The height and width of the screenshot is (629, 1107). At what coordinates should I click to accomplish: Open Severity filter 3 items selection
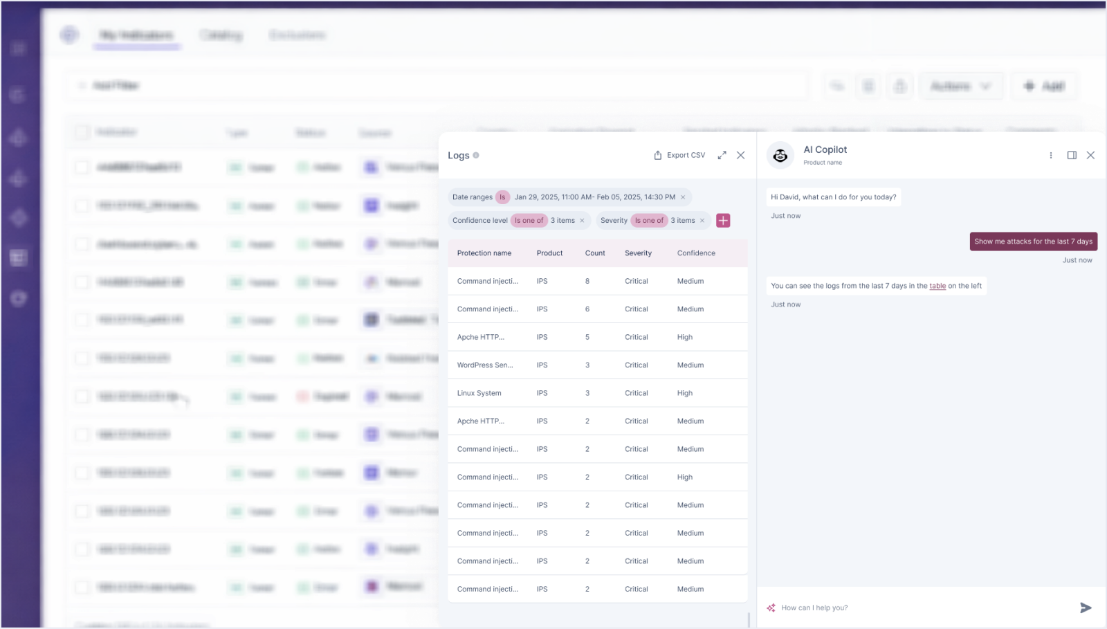coord(683,221)
